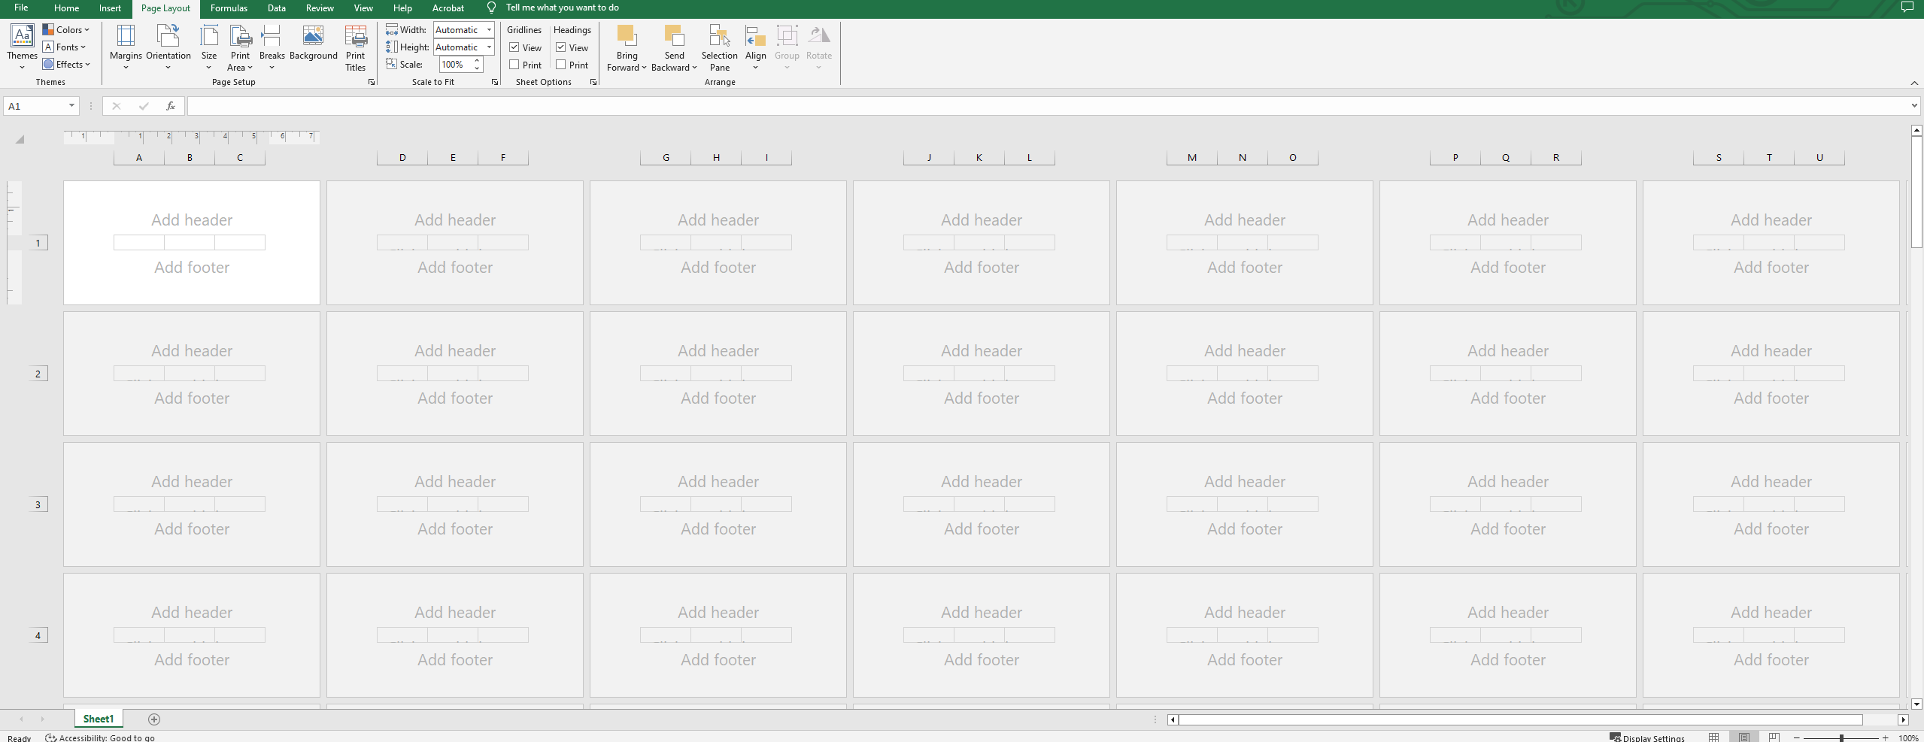1924x742 pixels.
Task: Set a sheet Background image
Action: [313, 43]
